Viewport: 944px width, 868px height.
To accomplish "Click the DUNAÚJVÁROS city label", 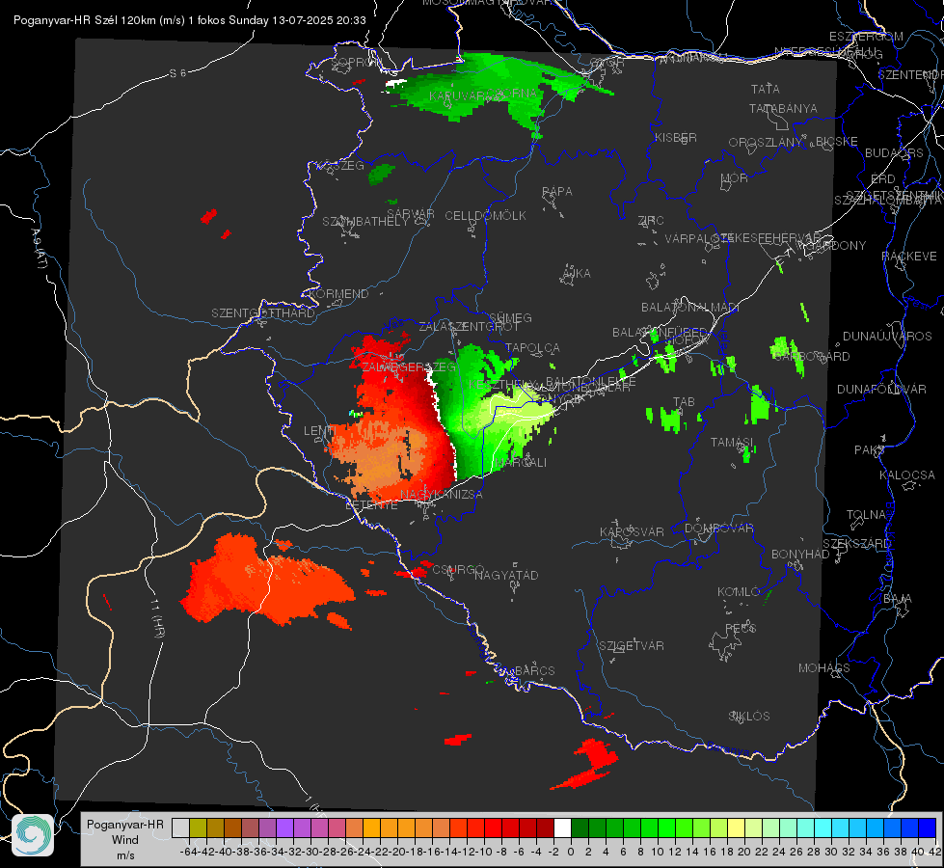I will click(x=887, y=337).
